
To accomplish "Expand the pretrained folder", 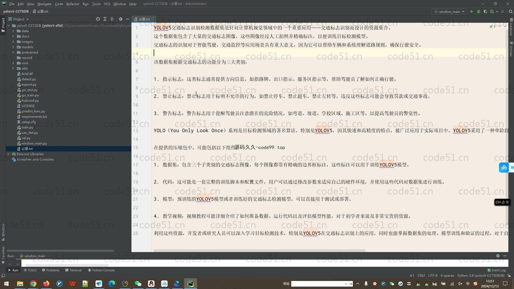I will tap(13, 52).
